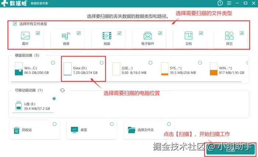
Task: Open the help question mark icon
Action: [x=220, y=3]
